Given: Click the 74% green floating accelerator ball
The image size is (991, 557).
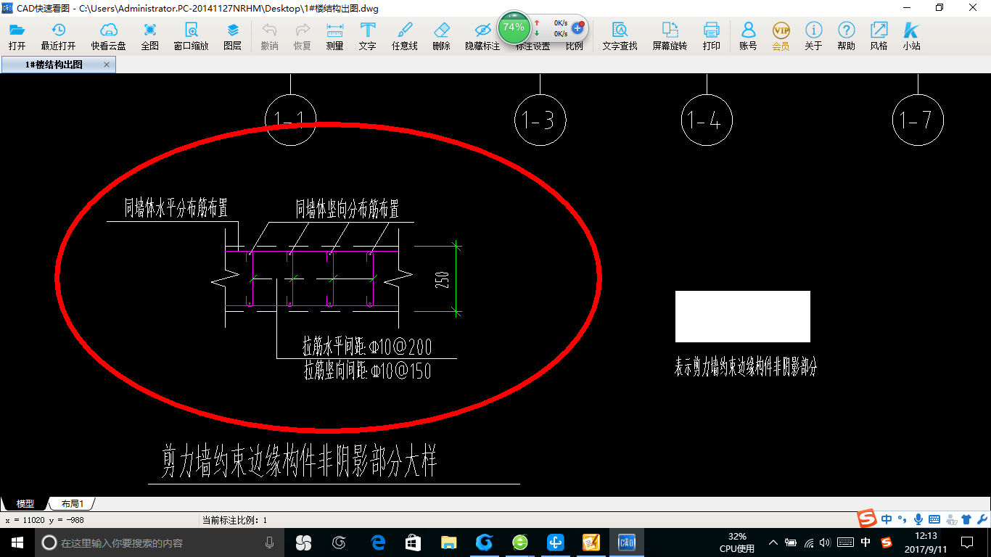Looking at the screenshot, I should point(514,28).
